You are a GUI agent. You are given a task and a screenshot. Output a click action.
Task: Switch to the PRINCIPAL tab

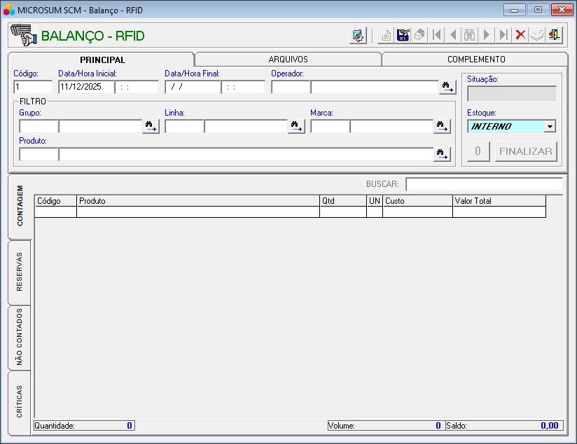click(102, 60)
